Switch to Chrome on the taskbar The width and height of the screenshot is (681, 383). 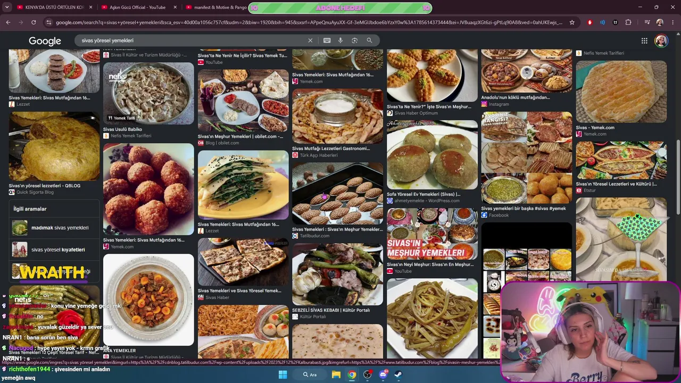(352, 374)
